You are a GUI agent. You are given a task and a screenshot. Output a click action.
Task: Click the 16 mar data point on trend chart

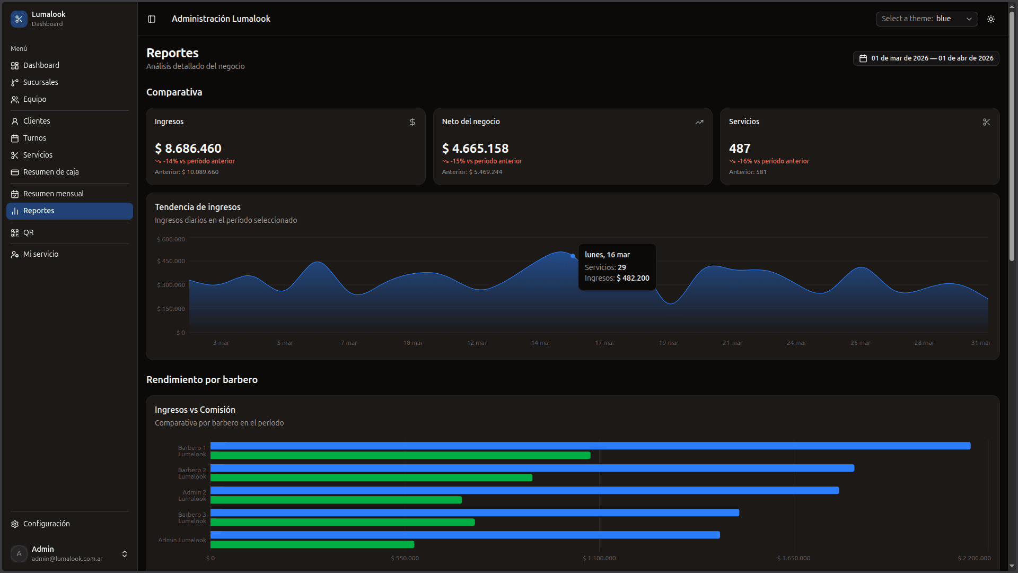[x=573, y=256]
